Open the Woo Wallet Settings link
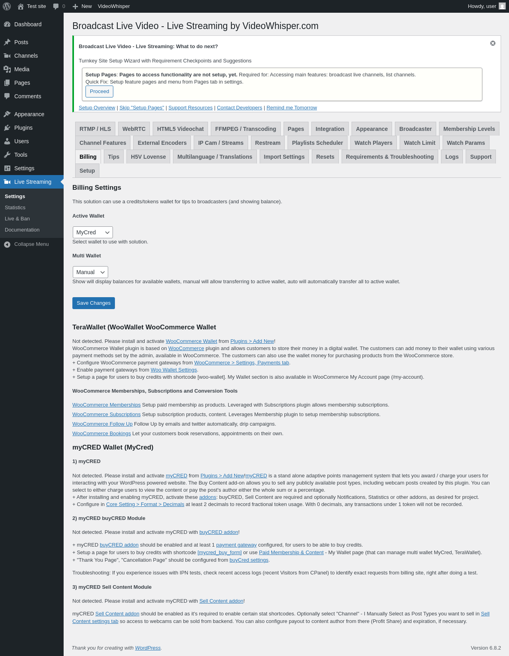509x656 pixels. tap(174, 370)
